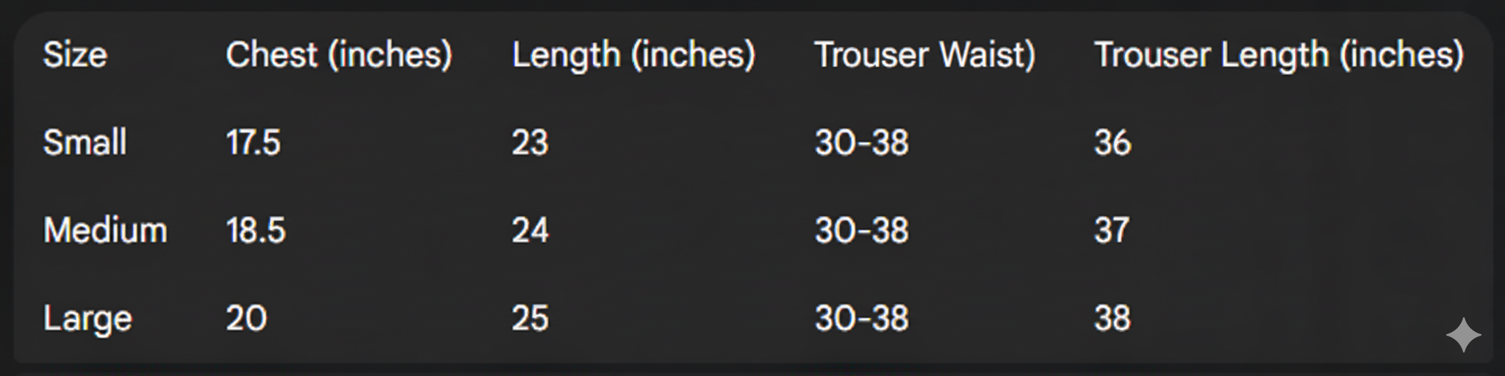The width and height of the screenshot is (1505, 376).
Task: Click the Large trouser length value 38
Action: point(1112,319)
